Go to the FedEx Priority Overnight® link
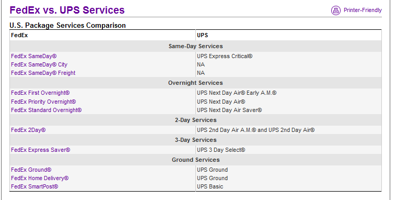The width and height of the screenshot is (396, 200). [x=43, y=102]
